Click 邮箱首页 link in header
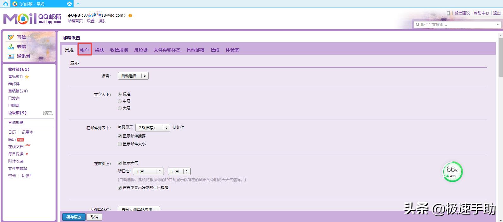 75,21
